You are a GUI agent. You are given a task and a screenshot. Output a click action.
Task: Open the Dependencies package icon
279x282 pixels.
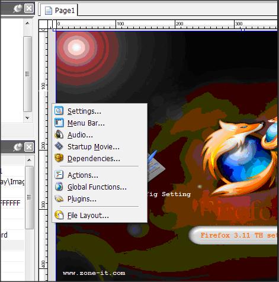pyautogui.click(x=59, y=158)
